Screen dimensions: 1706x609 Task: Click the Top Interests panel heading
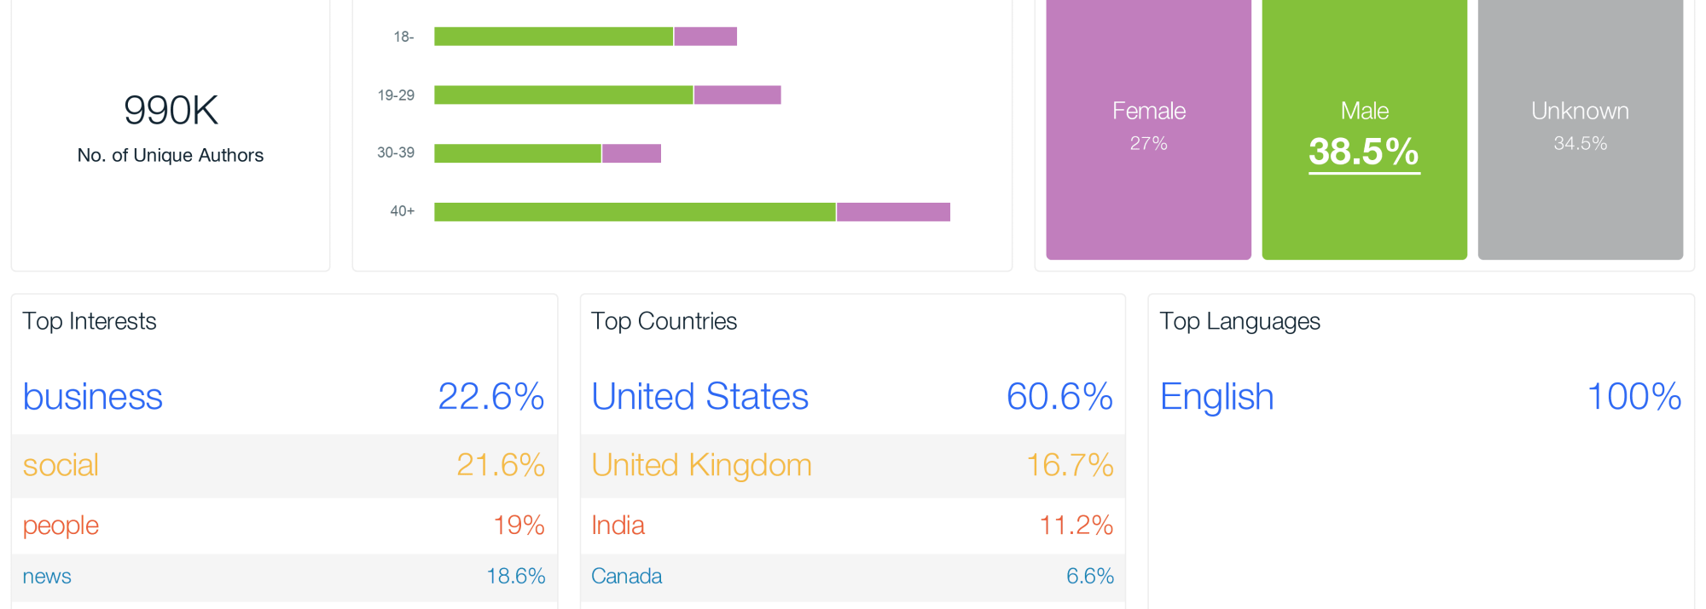tap(90, 321)
